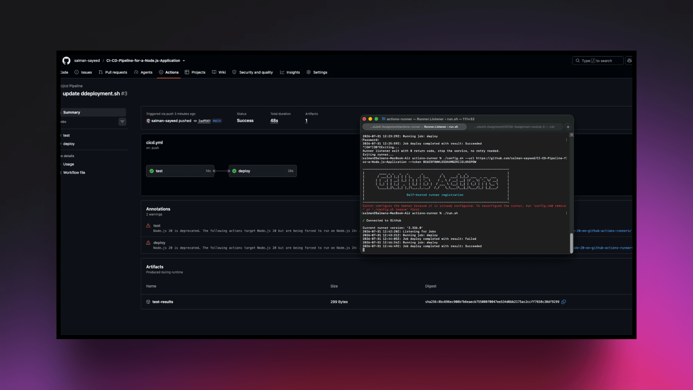Open the 48s total duration link

[x=274, y=121]
